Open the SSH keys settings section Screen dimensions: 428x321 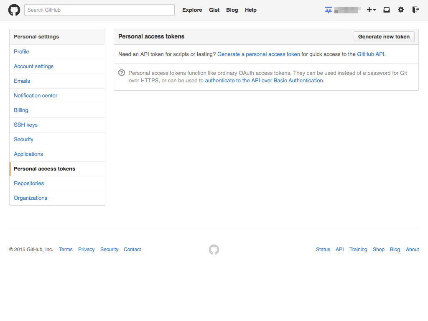tap(25, 125)
